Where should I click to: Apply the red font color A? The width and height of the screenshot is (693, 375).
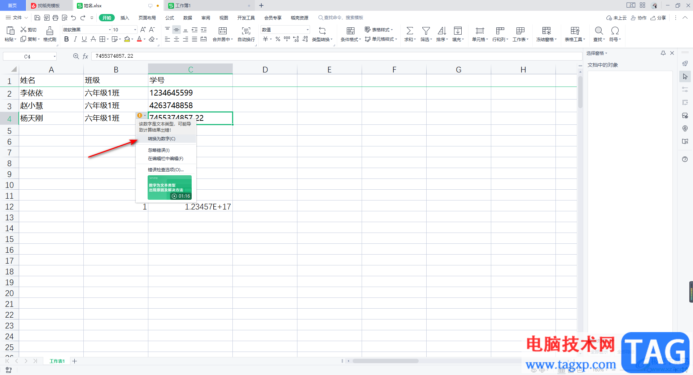(x=139, y=39)
